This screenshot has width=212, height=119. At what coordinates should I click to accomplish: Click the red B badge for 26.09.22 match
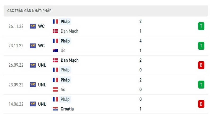(201, 65)
